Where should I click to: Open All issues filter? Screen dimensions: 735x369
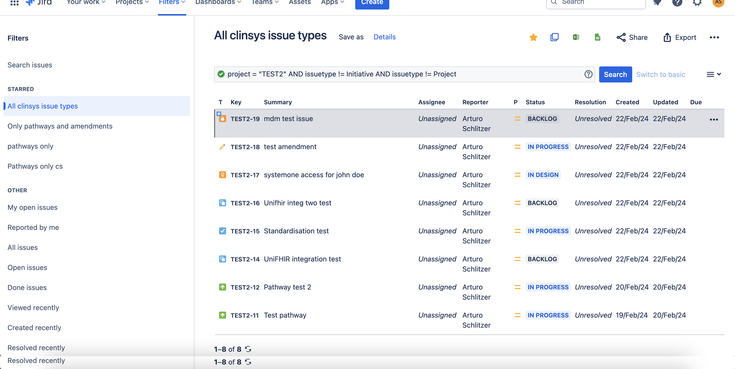(x=23, y=247)
